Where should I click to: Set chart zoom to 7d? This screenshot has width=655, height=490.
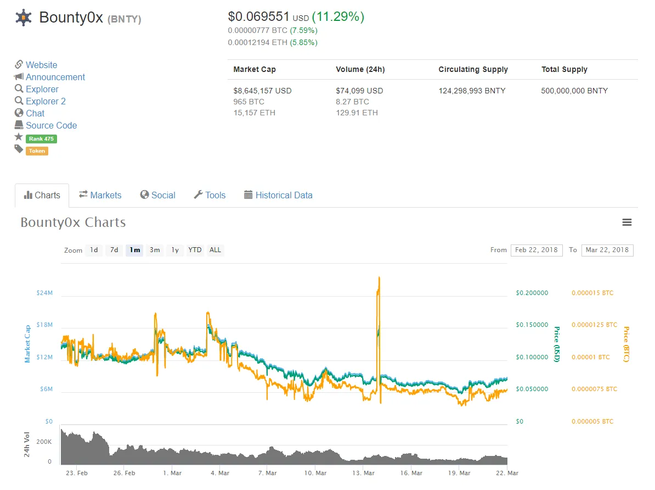(x=114, y=250)
